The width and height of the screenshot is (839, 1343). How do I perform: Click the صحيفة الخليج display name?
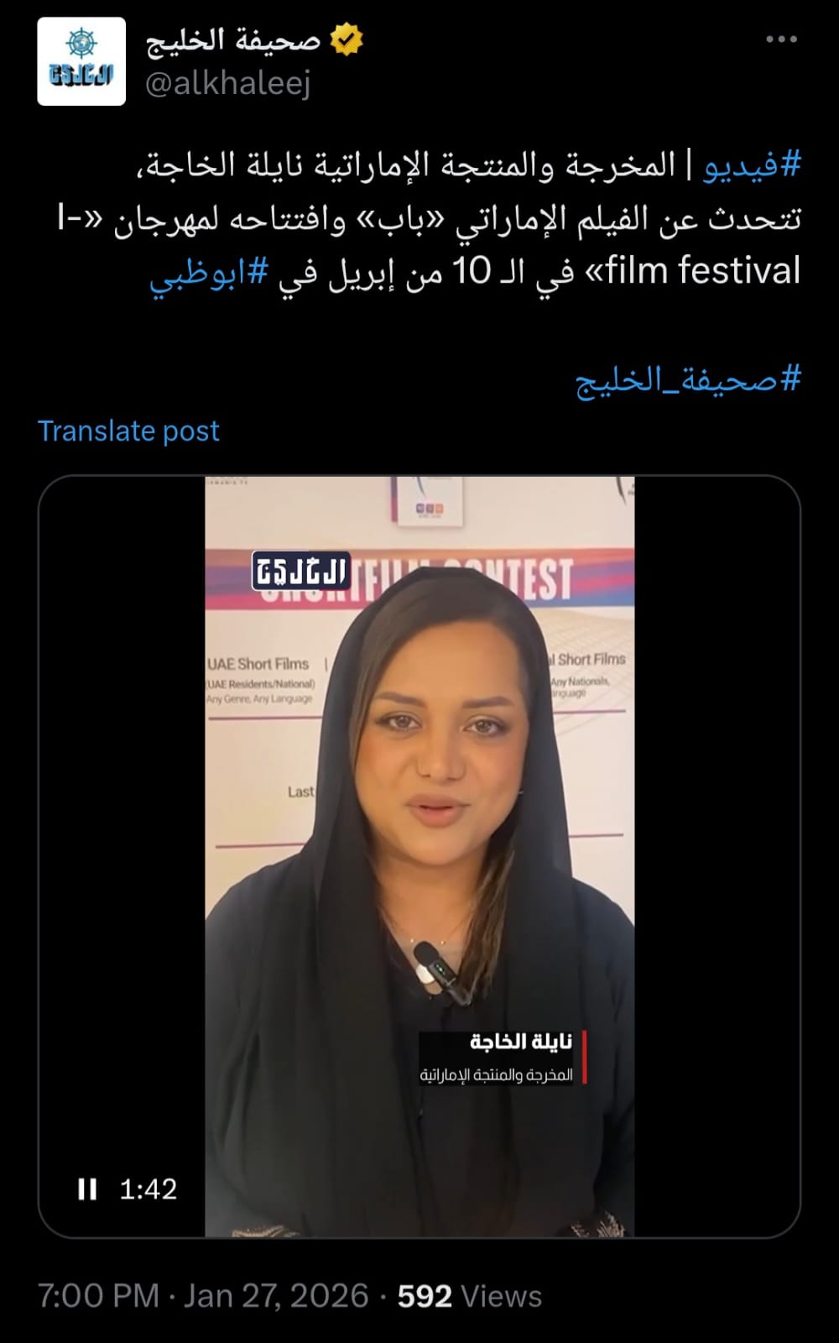click(x=233, y=39)
